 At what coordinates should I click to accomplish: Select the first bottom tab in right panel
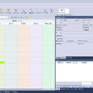point(58,89)
